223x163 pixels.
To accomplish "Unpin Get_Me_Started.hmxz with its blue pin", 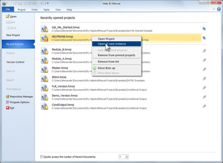I will tap(204, 29).
